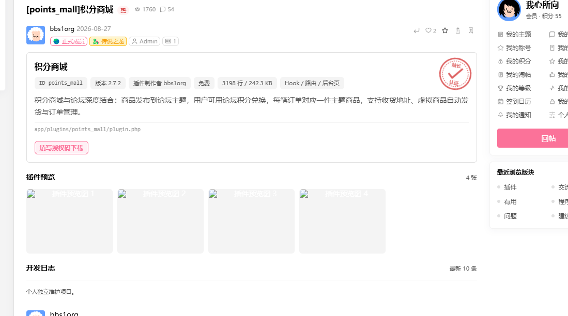568x316 pixels.
Task: Click the 填写授权码下载 button
Action: (x=61, y=148)
